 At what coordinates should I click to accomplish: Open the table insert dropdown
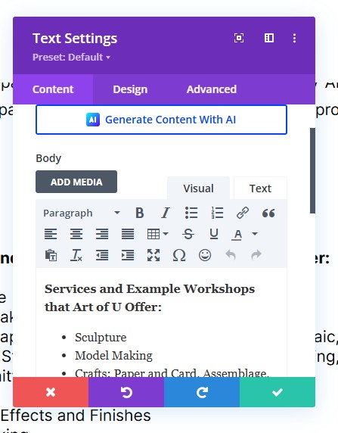coord(157,234)
